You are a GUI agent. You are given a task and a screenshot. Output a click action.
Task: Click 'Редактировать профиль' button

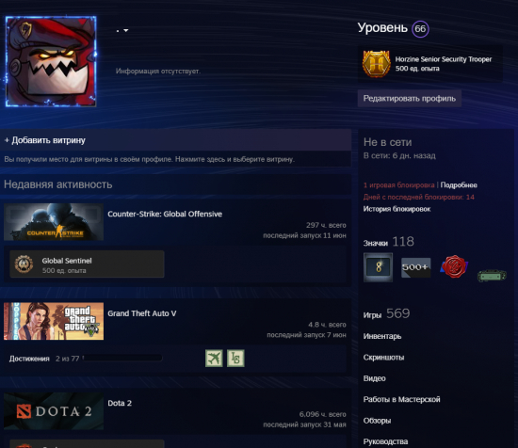click(410, 99)
